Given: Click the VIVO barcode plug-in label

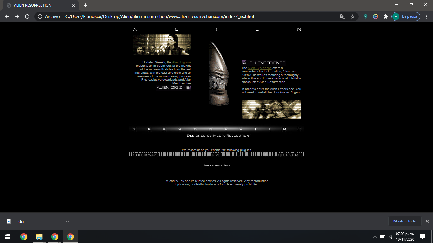Looking at the screenshot, I should pyautogui.click(x=217, y=154).
